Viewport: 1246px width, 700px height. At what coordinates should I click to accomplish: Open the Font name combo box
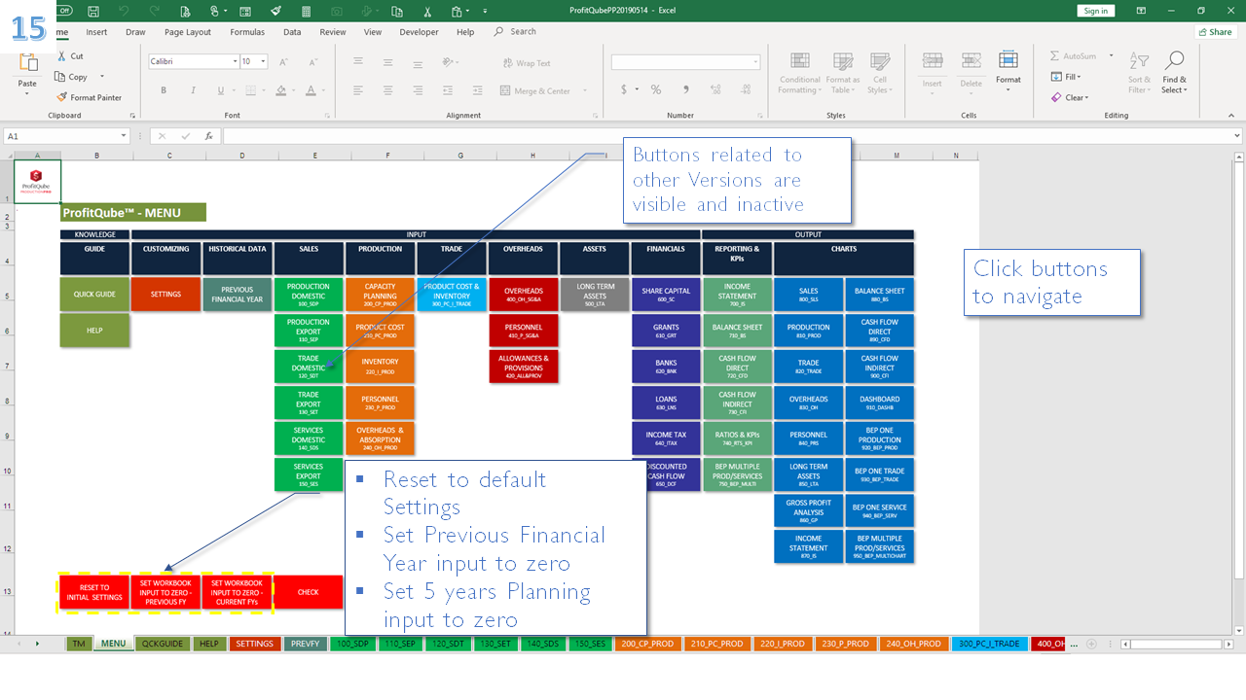coord(193,61)
